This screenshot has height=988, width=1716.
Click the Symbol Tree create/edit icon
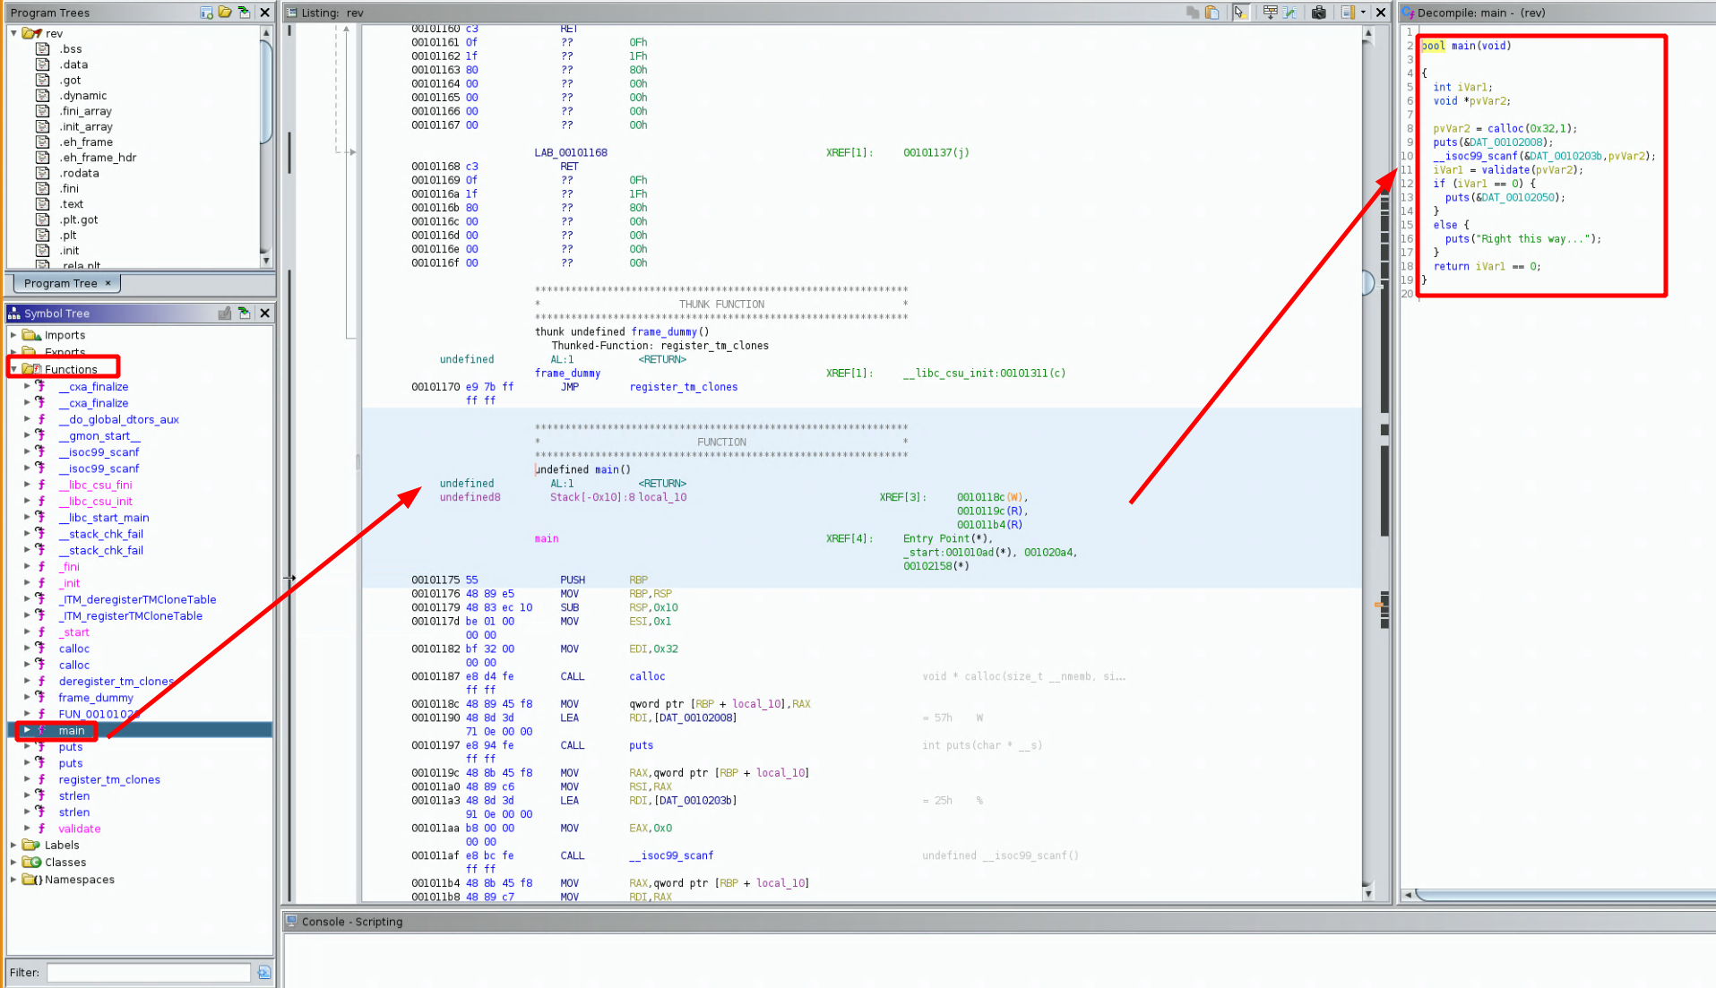pyautogui.click(x=225, y=314)
